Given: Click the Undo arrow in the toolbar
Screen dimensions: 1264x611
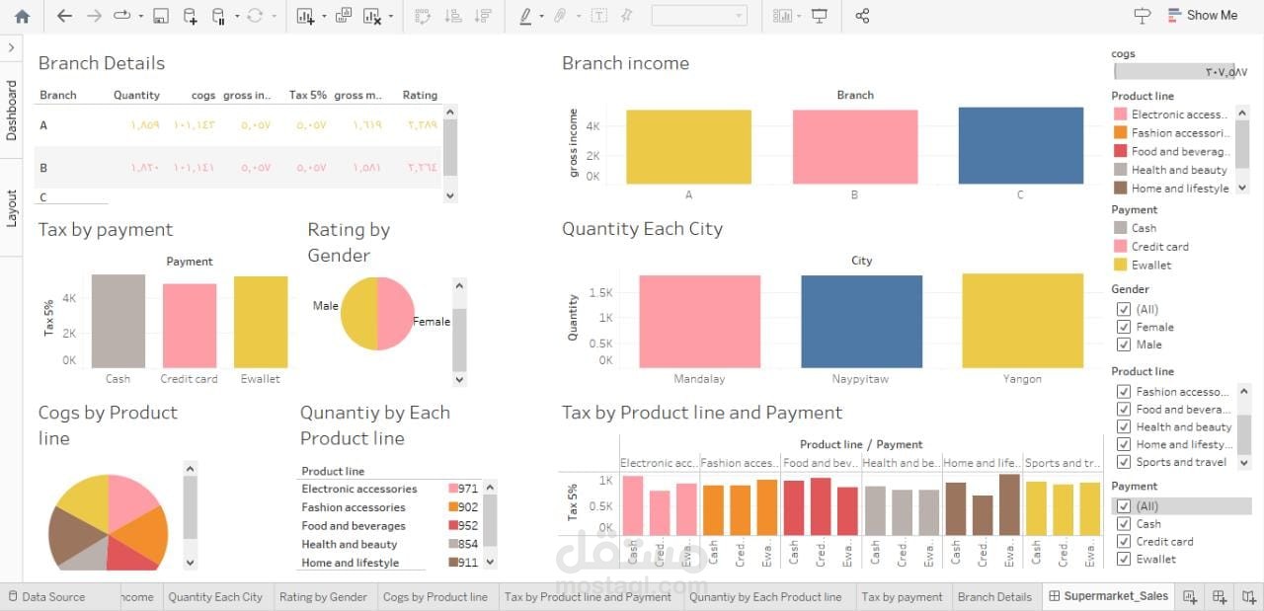Looking at the screenshot, I should click(x=63, y=16).
